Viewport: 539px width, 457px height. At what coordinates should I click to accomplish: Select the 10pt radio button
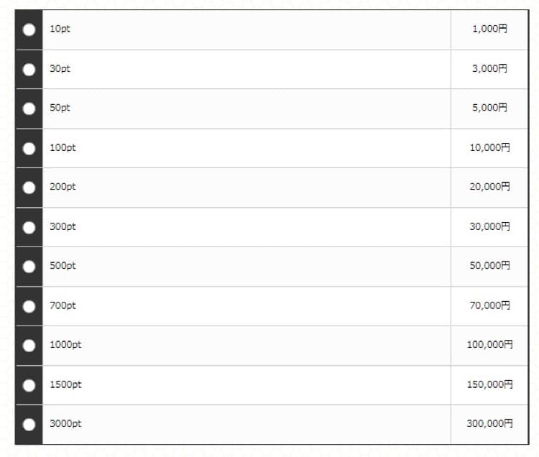pos(29,29)
